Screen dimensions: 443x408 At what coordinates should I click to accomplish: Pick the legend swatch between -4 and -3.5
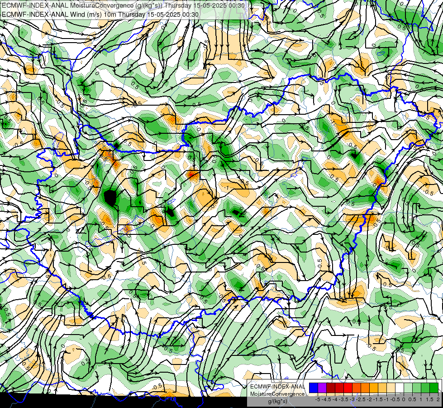(339, 388)
